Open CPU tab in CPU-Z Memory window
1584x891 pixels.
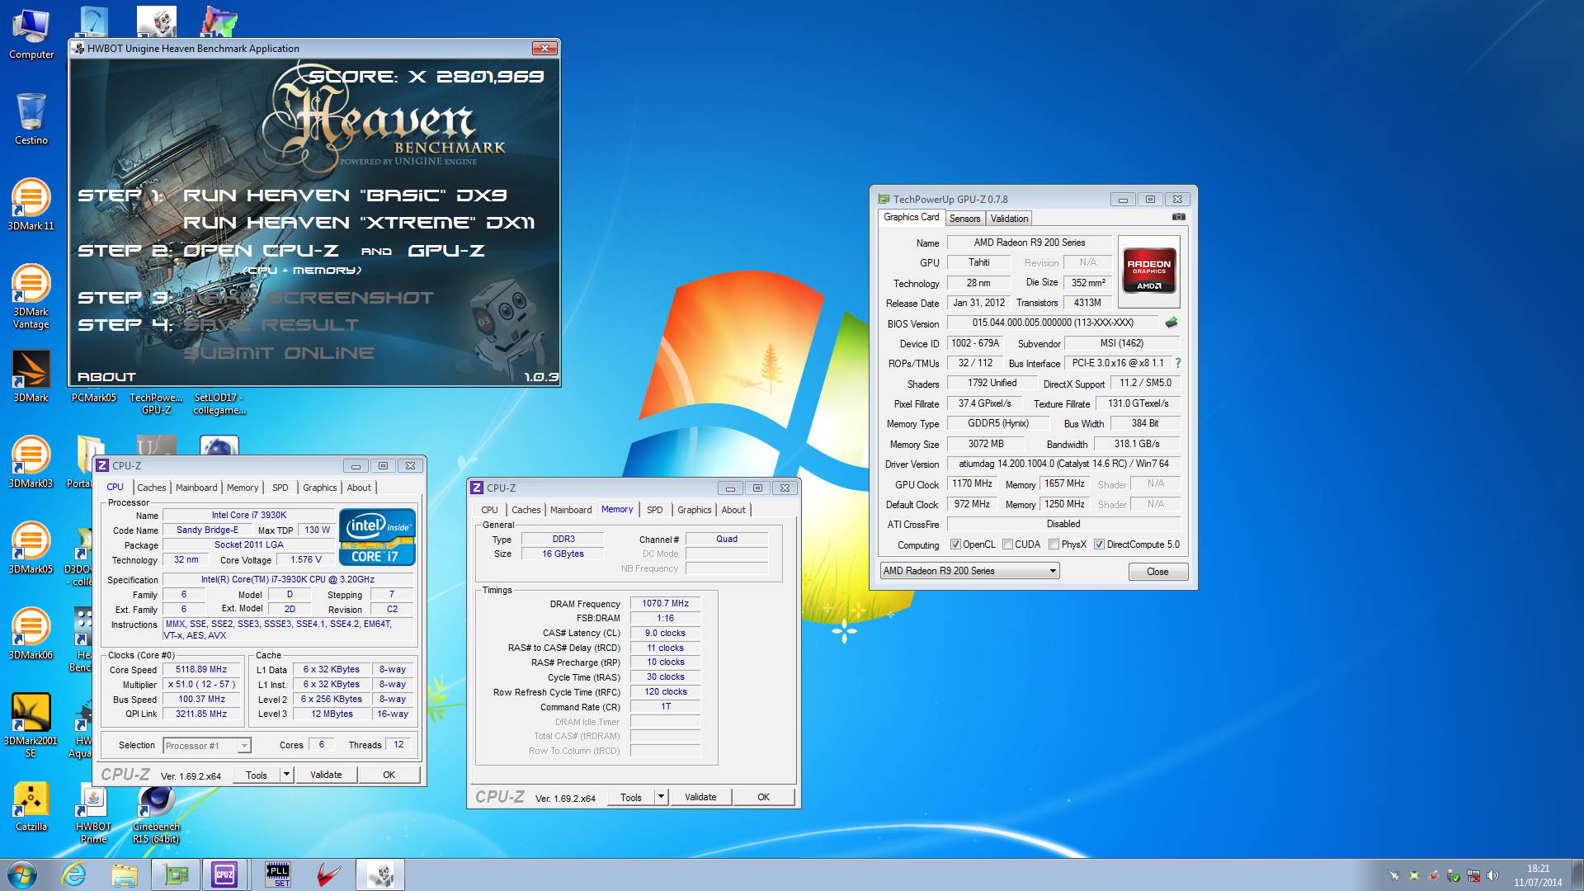click(489, 510)
